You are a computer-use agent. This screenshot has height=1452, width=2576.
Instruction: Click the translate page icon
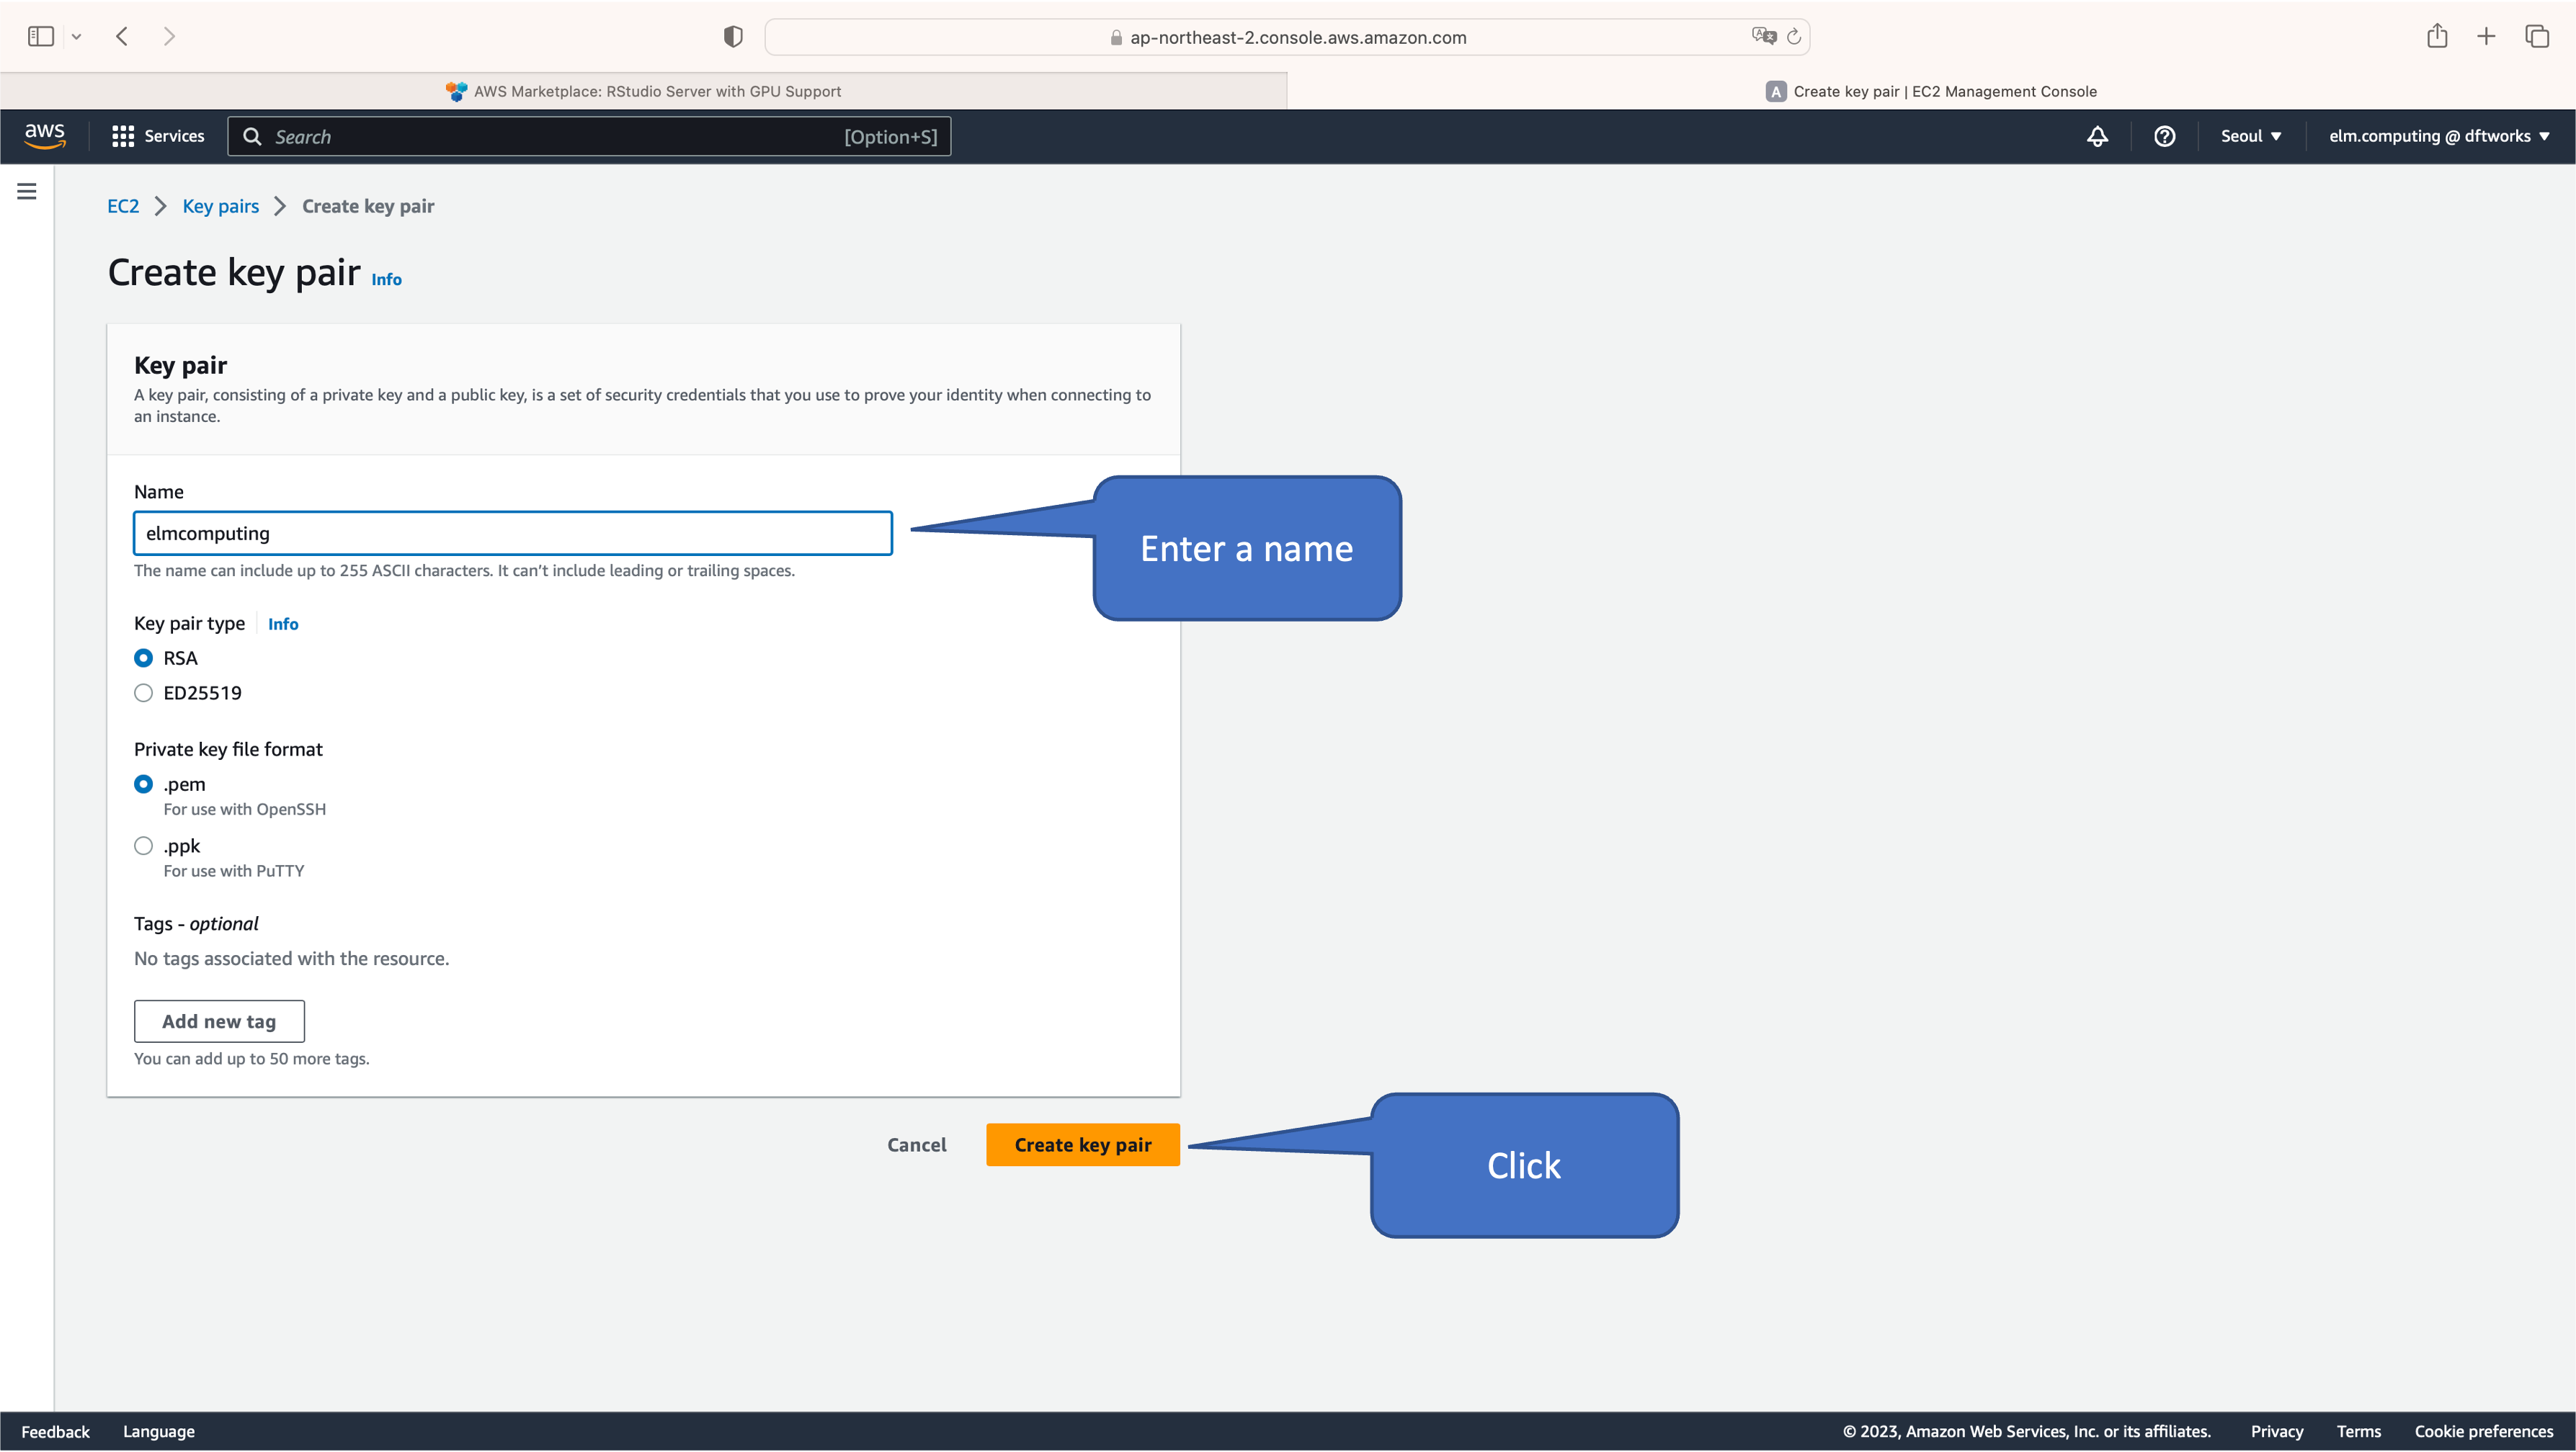(x=1763, y=36)
